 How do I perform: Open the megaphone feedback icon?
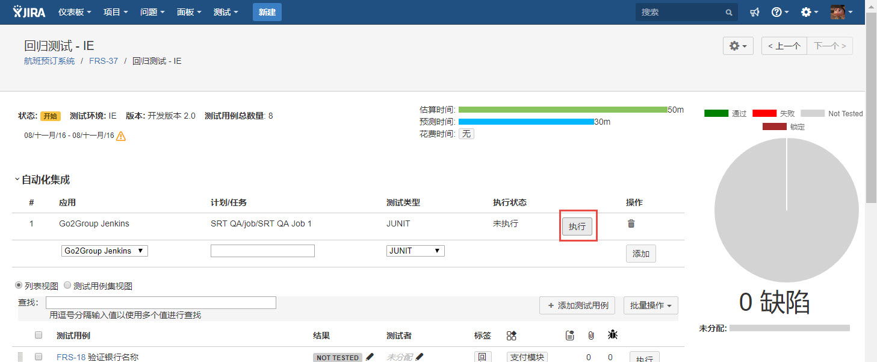coord(755,12)
